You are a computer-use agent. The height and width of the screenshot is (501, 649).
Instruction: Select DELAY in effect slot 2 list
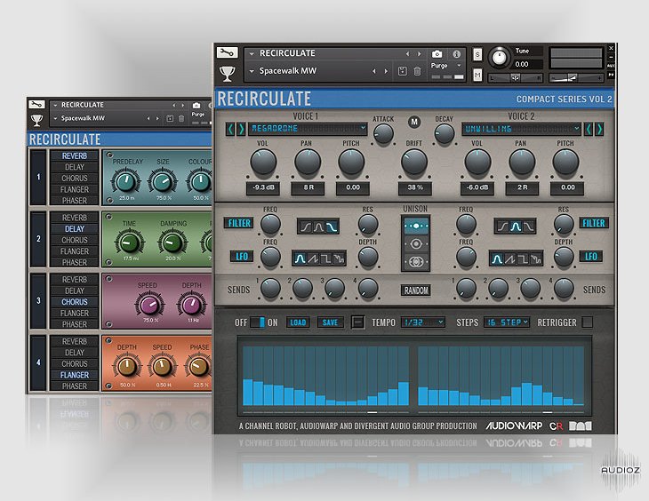75,229
